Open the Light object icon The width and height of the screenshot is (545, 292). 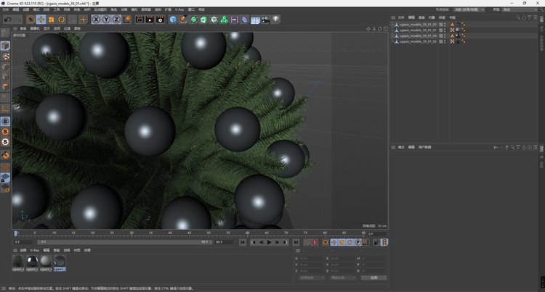[276, 20]
